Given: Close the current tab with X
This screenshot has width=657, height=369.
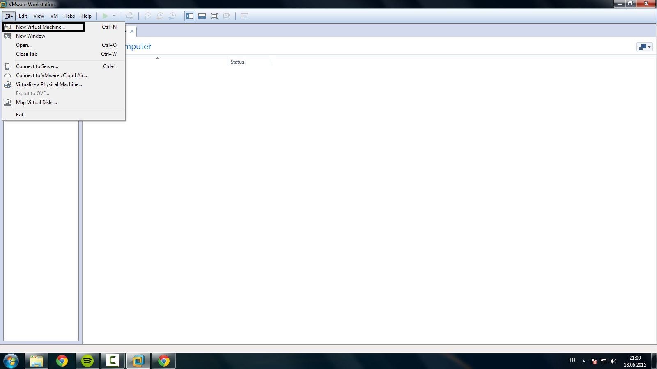Looking at the screenshot, I should point(132,31).
